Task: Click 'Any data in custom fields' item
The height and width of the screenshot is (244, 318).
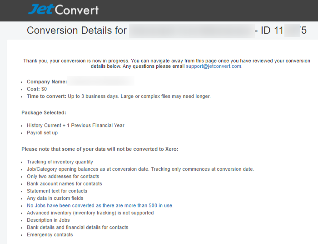Action: click(55, 198)
